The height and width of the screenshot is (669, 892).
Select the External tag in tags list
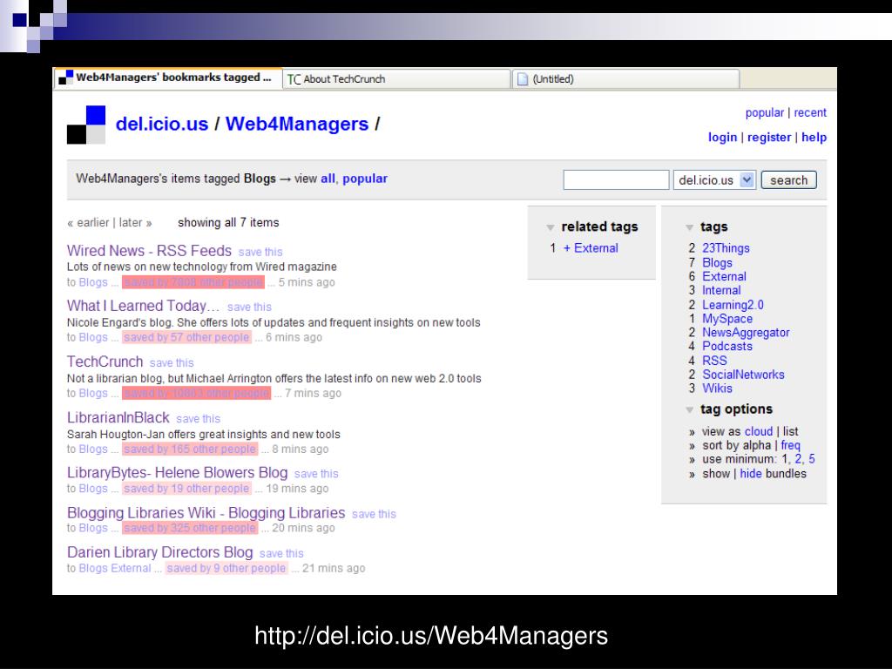tap(724, 276)
